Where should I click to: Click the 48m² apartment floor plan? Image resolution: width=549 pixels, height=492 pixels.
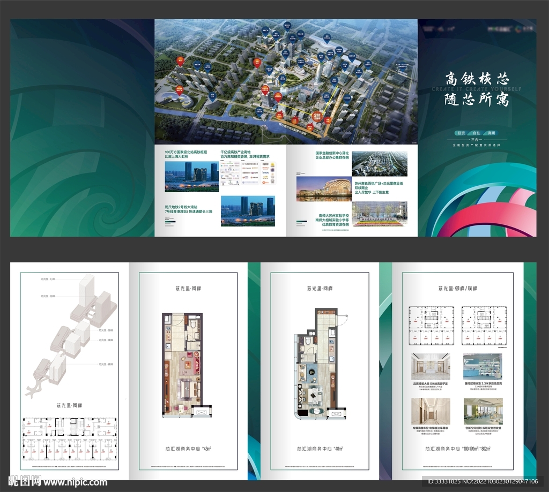[x=322, y=364]
